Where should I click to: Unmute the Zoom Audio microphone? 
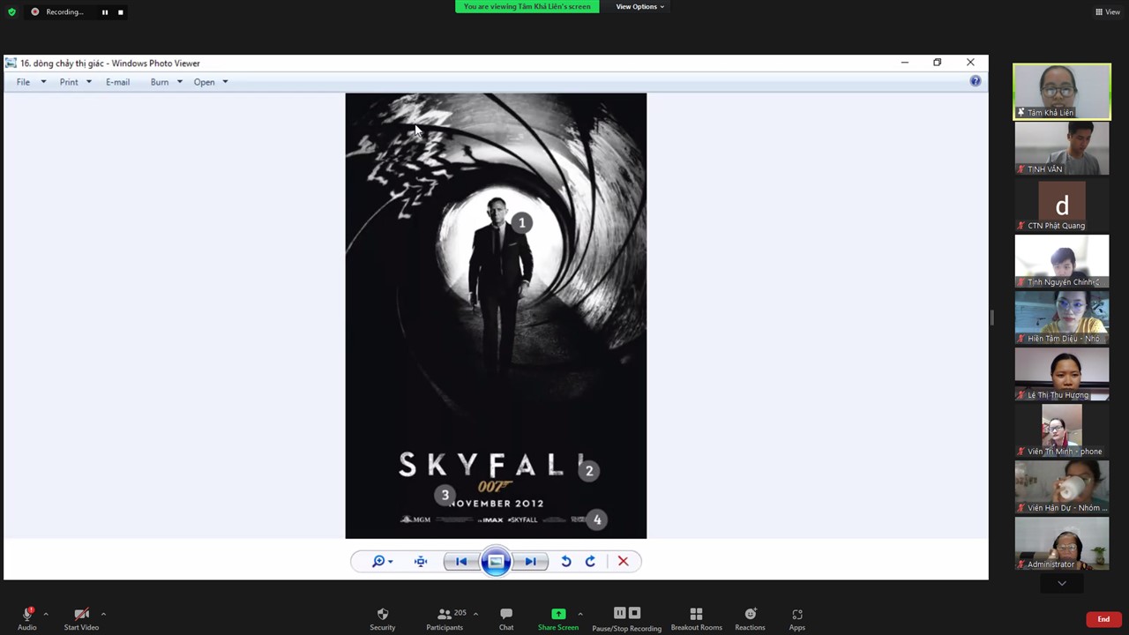27,617
